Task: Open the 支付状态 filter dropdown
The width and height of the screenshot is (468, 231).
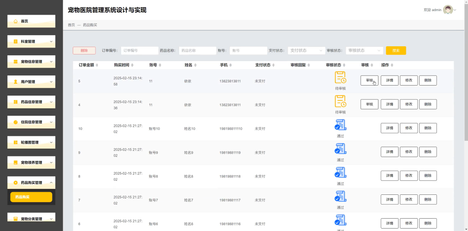Action: pos(307,50)
